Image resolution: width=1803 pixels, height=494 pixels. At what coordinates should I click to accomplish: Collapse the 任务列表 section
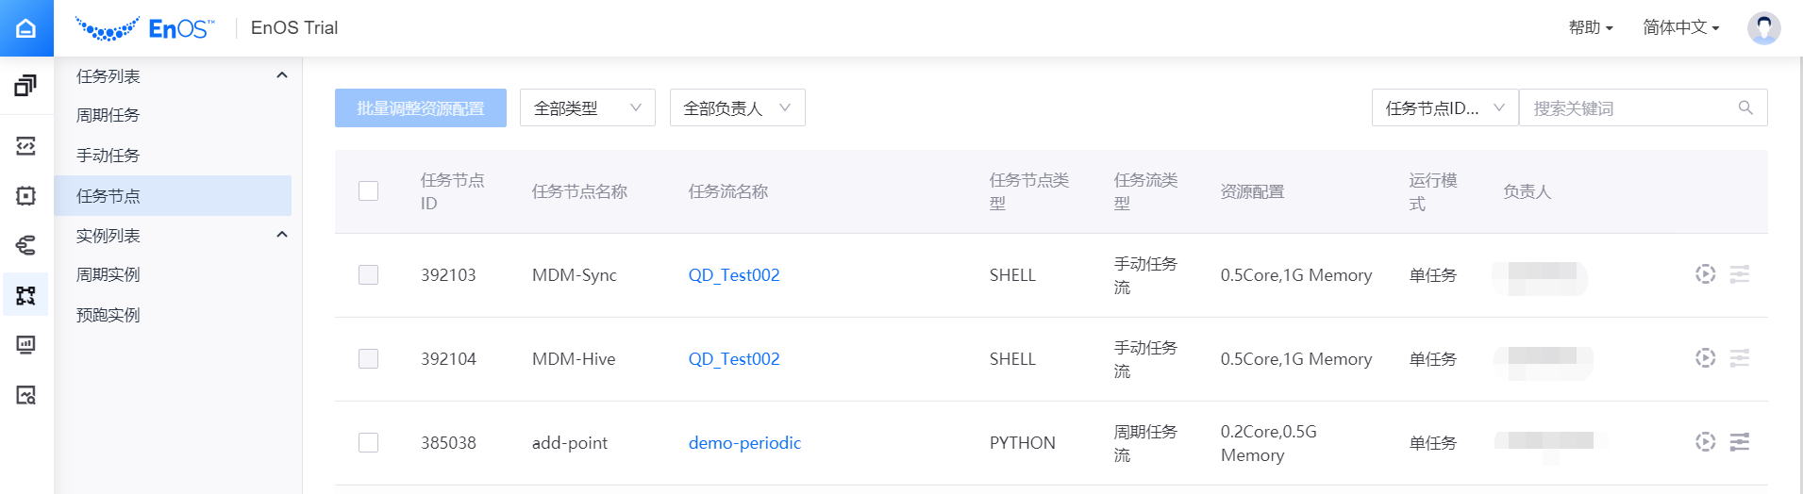[x=281, y=75]
